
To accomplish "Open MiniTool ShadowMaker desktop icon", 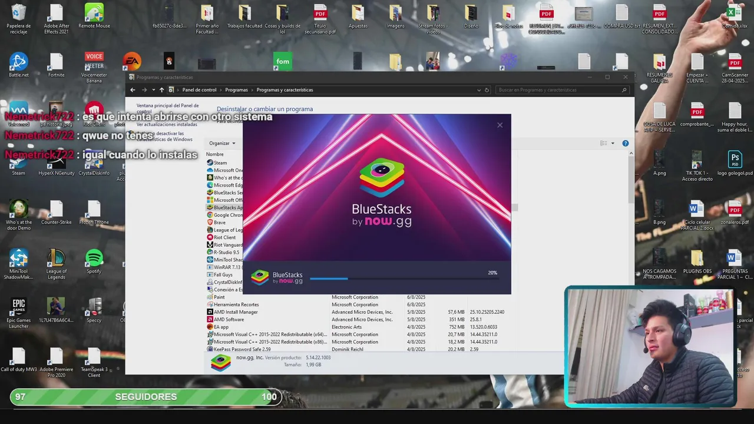I will click(x=18, y=264).
